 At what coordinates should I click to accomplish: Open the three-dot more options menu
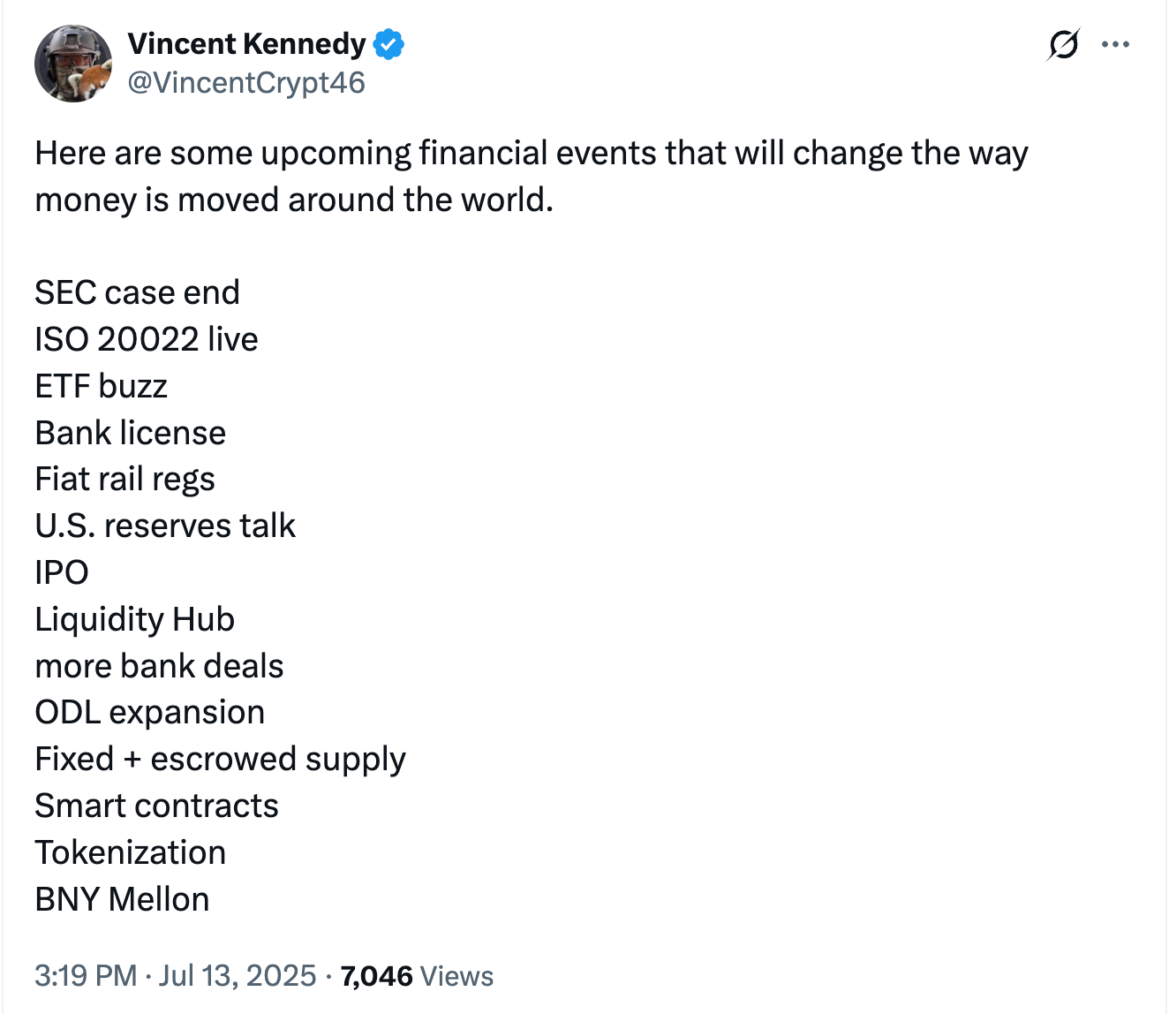1116,44
